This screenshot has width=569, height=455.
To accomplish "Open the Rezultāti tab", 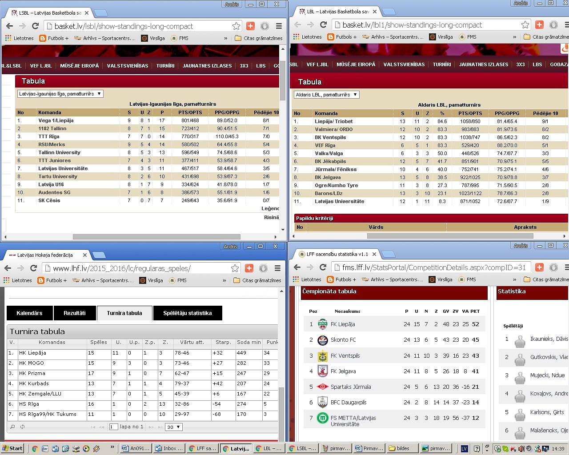I will [75, 313].
